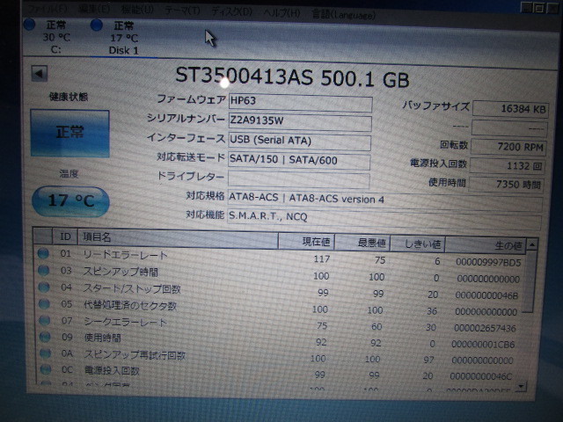Viewport: 563px width, 422px height.
Task: Select the 代替処理済のセクタ数 row name
Action: (x=130, y=305)
